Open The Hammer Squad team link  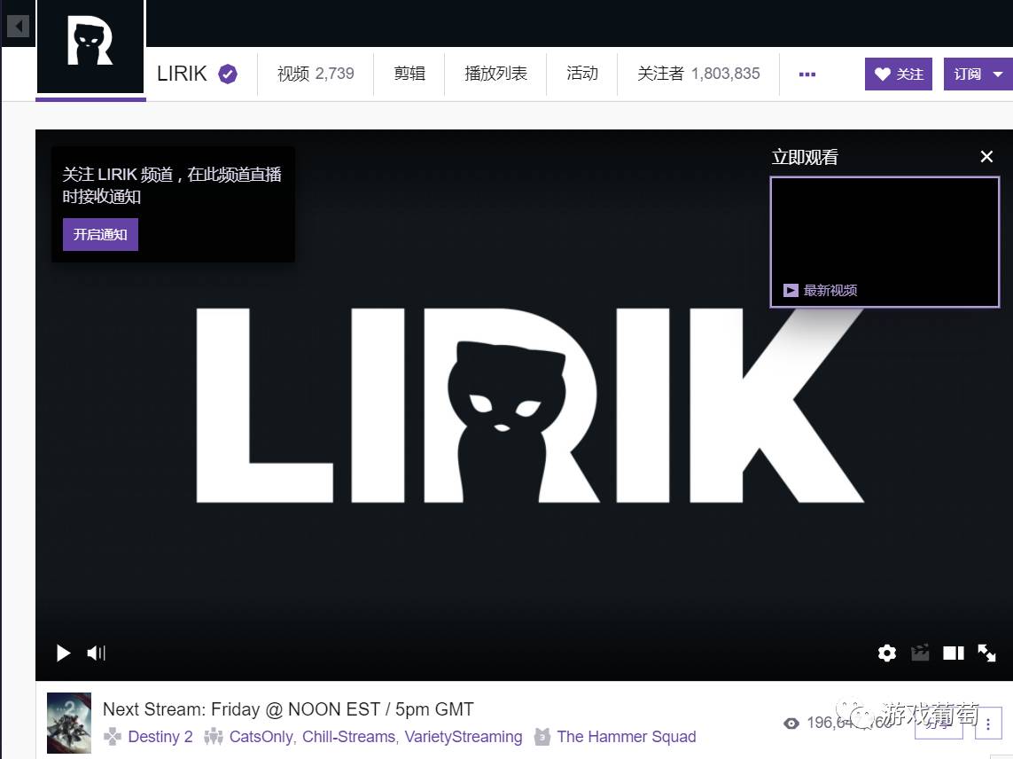point(626,736)
